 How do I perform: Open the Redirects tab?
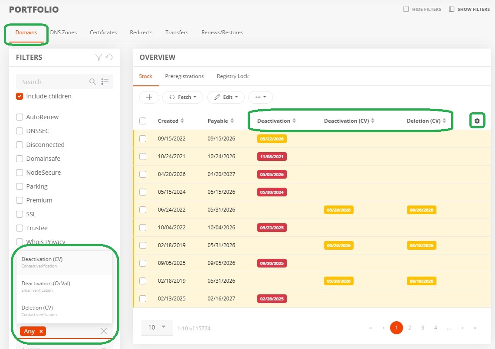click(141, 33)
